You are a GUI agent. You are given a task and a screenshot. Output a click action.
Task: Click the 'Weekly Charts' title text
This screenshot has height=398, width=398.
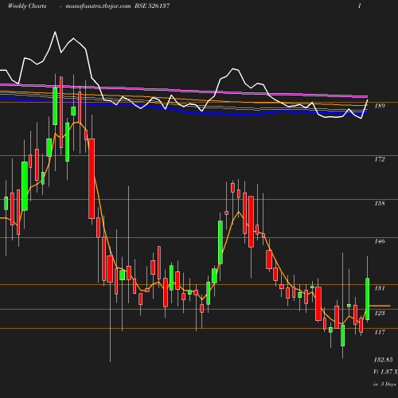pos(27,6)
